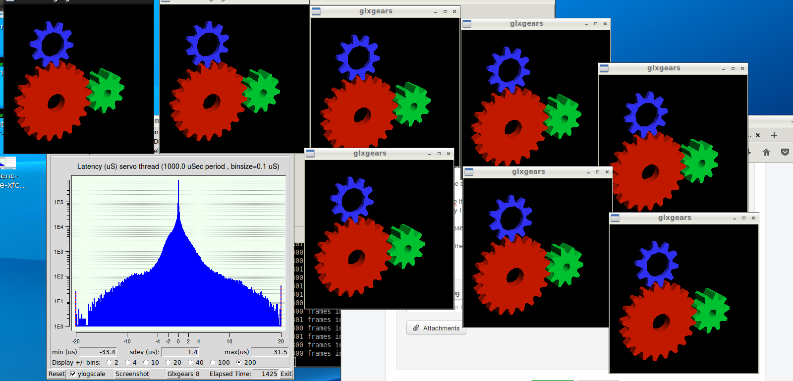Click the 'Display +/- bins:' label
The height and width of the screenshot is (381, 793).
coord(76,362)
